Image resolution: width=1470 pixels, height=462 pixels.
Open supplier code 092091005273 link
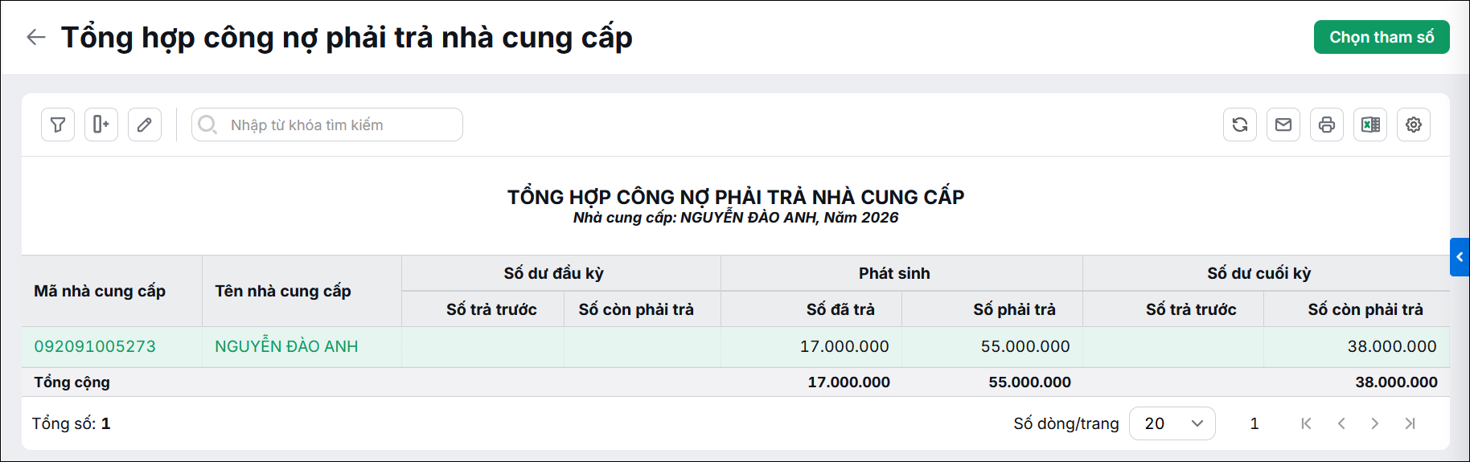(95, 346)
